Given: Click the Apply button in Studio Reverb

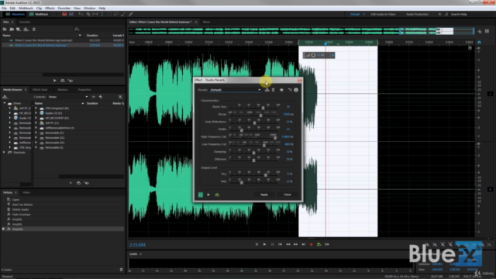Looking at the screenshot, I should click(264, 195).
